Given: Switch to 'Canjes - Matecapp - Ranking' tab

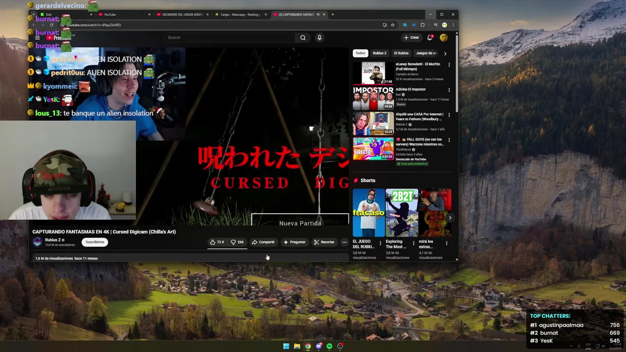Looking at the screenshot, I should click(x=241, y=15).
